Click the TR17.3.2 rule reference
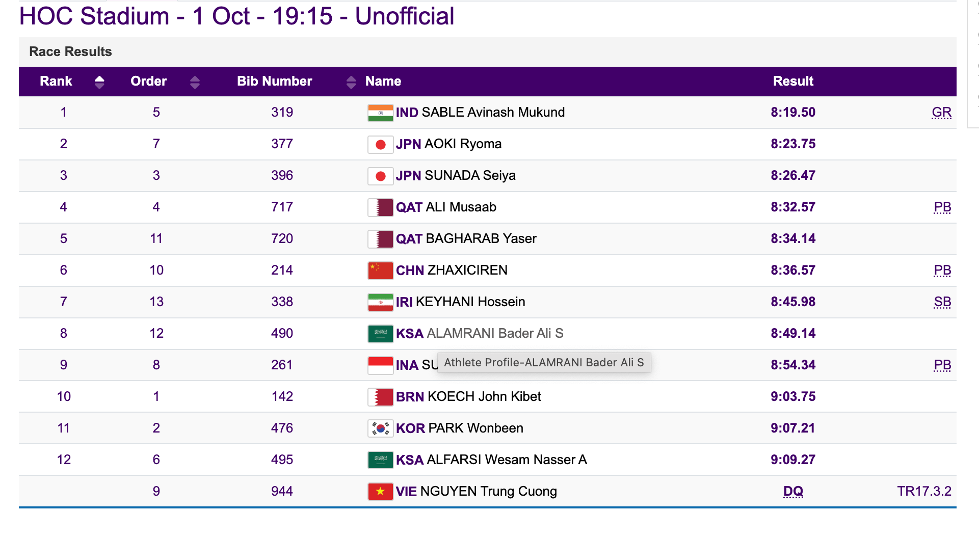 tap(924, 491)
